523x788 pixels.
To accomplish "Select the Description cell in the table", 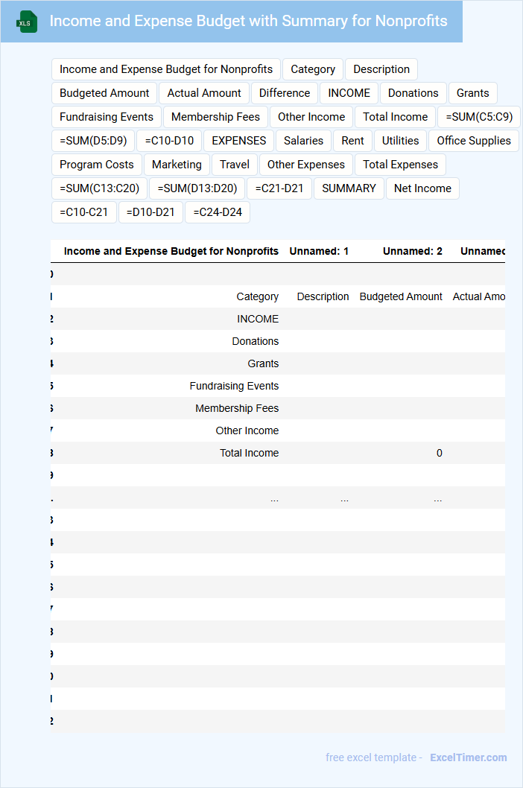I will tap(323, 296).
